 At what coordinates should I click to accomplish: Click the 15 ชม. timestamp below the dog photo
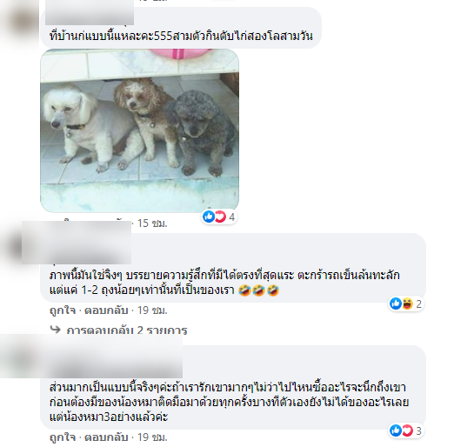click(152, 223)
